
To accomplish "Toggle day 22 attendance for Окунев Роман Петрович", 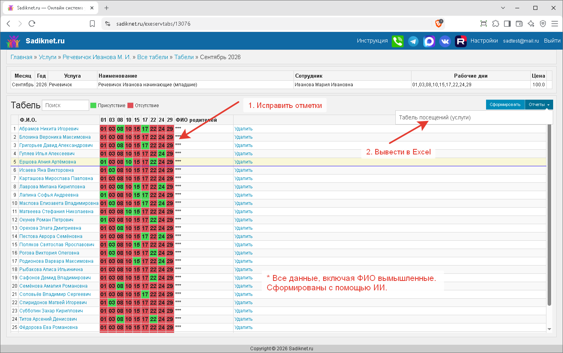I will [153, 220].
